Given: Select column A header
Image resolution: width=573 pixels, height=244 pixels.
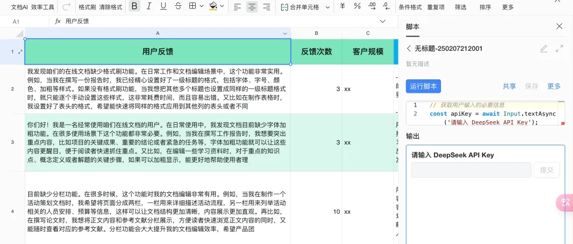Looking at the screenshot, I should coord(158,33).
